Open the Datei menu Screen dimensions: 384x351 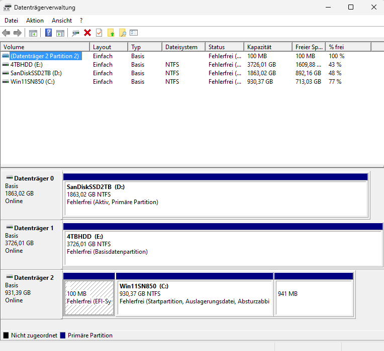pyautogui.click(x=11, y=21)
